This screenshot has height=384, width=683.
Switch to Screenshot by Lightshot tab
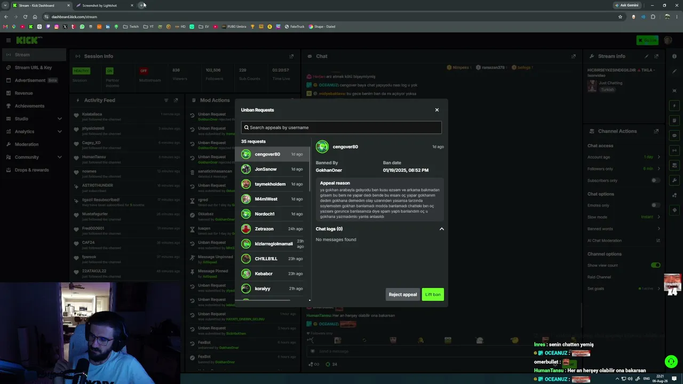(105, 5)
